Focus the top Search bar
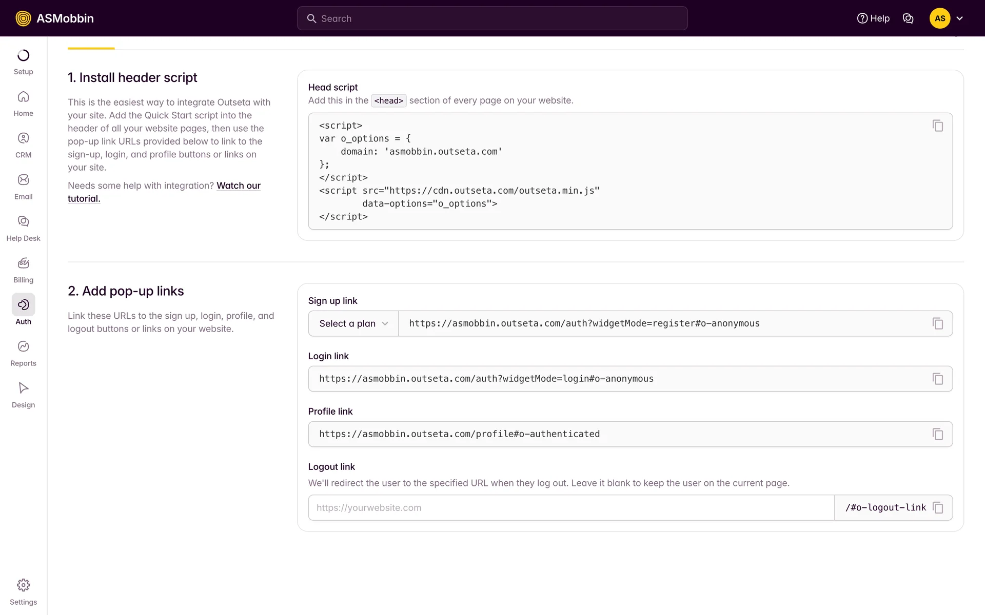Image resolution: width=985 pixels, height=615 pixels. click(493, 18)
